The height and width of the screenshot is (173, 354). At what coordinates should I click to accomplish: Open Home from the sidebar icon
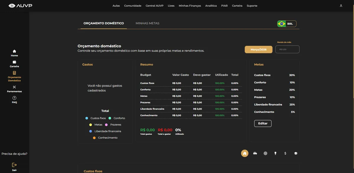pos(14,51)
